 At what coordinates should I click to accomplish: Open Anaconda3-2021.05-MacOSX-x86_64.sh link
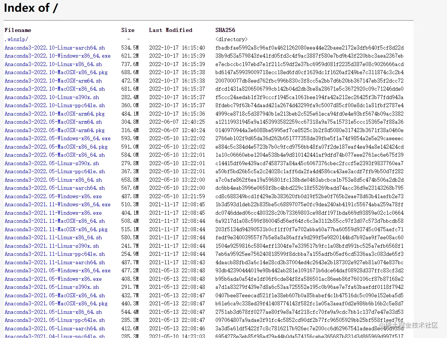tap(55, 295)
